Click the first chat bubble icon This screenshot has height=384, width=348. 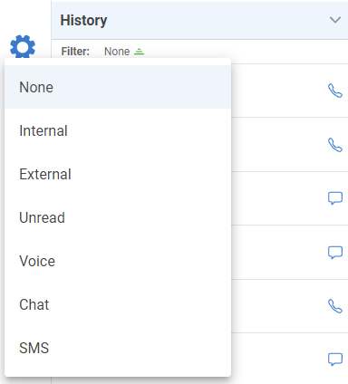point(335,198)
